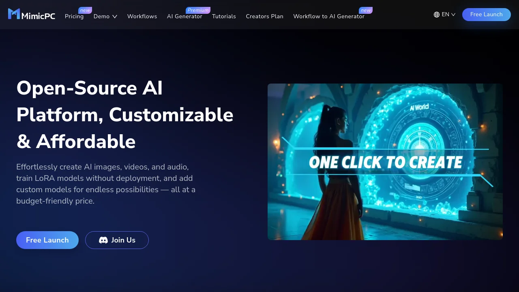This screenshot has width=519, height=292.
Task: Open the Tutorials nav link
Action: coord(224,17)
